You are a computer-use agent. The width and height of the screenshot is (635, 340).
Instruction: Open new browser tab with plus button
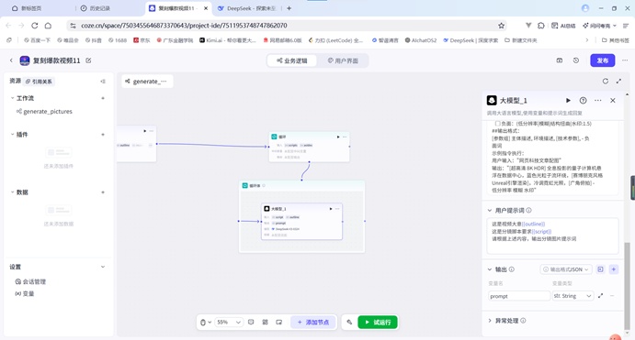click(289, 8)
